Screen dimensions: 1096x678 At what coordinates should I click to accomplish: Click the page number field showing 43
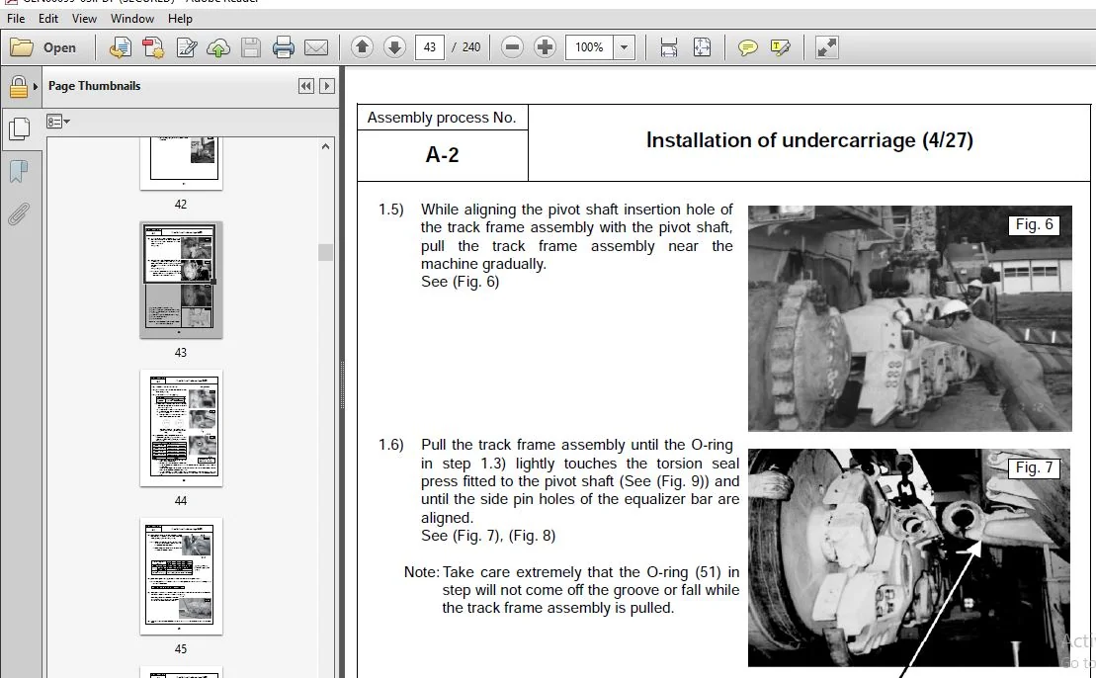coord(429,47)
